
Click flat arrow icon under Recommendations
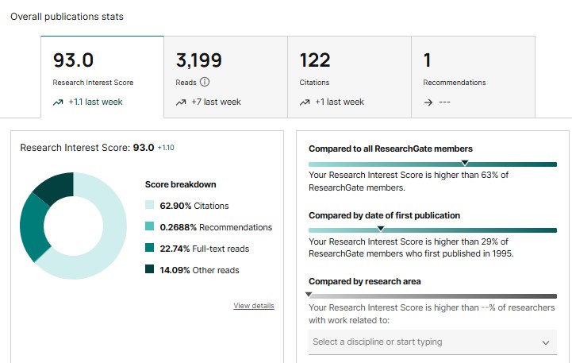pos(428,102)
